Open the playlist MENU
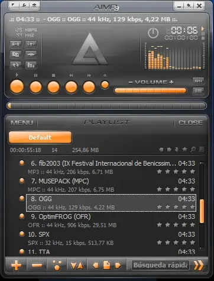 coord(22,123)
